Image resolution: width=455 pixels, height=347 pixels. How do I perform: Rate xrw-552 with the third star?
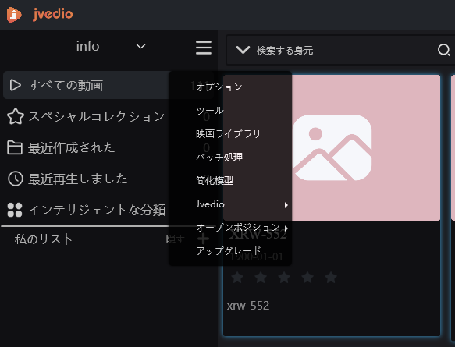click(x=284, y=278)
